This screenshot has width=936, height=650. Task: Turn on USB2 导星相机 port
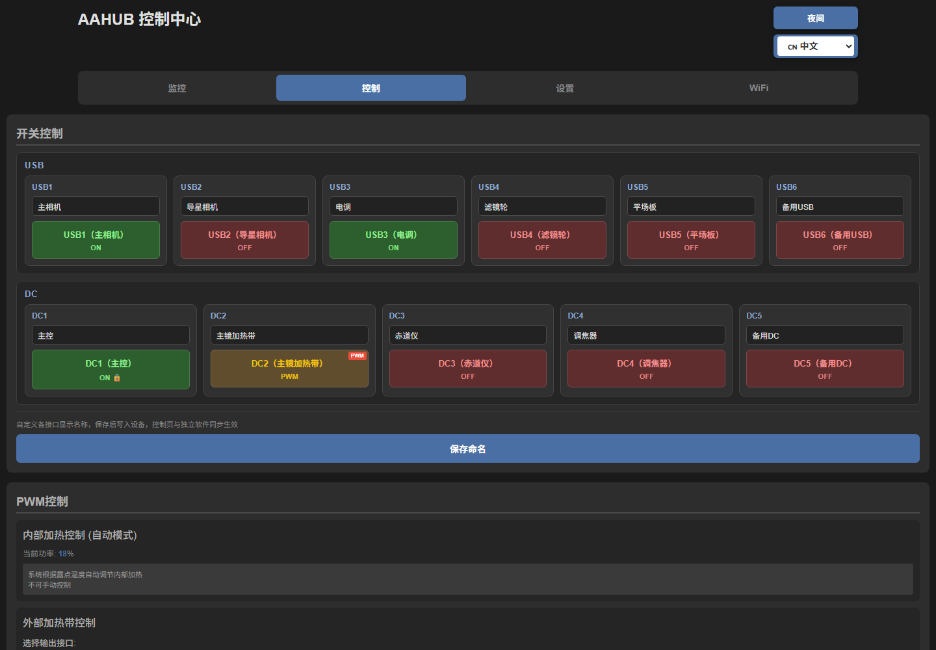[244, 240]
